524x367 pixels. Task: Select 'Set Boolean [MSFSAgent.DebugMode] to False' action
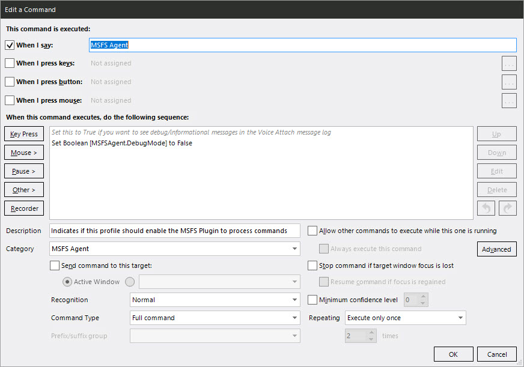tap(122, 143)
